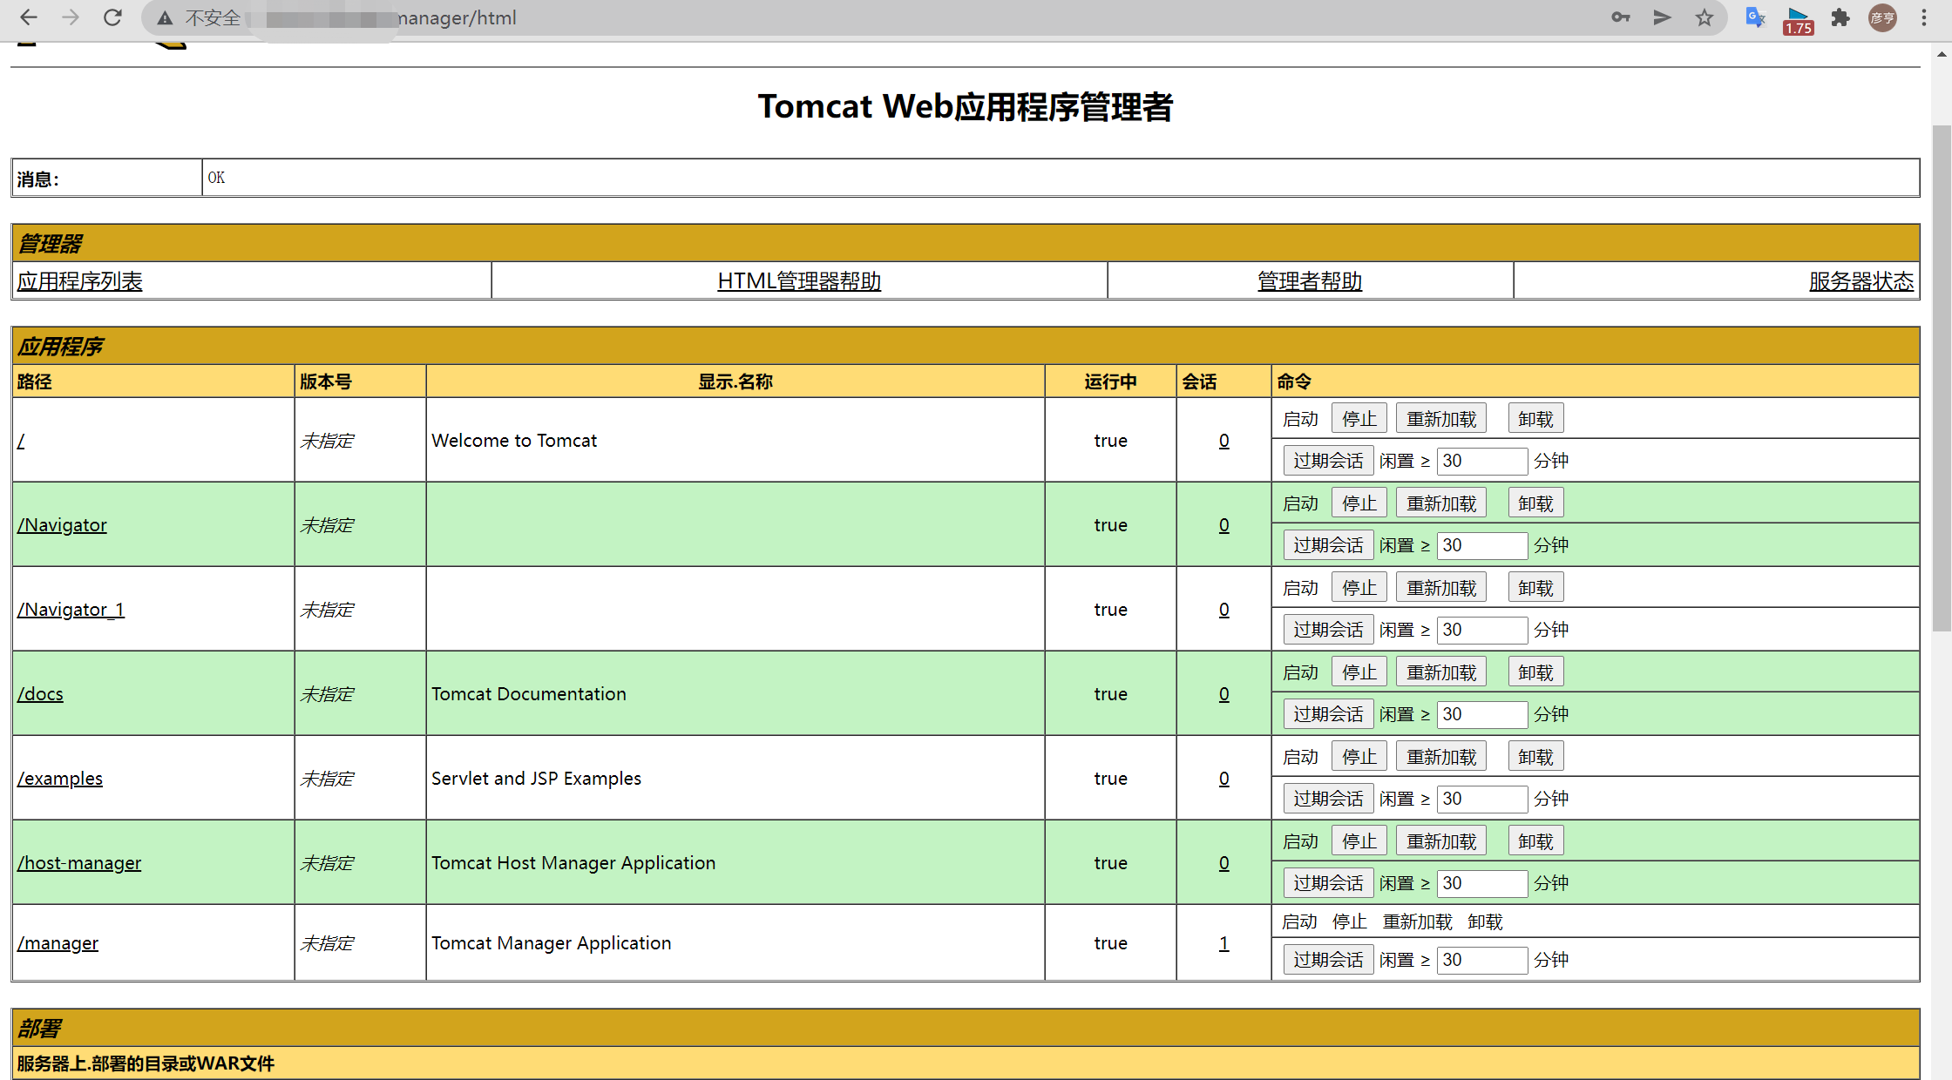Go back to the previous page
Image resolution: width=1952 pixels, height=1080 pixels.
point(28,17)
